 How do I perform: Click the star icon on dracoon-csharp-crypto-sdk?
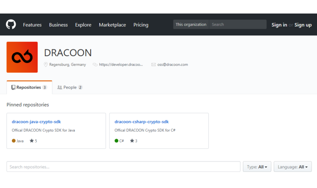pos(132,141)
